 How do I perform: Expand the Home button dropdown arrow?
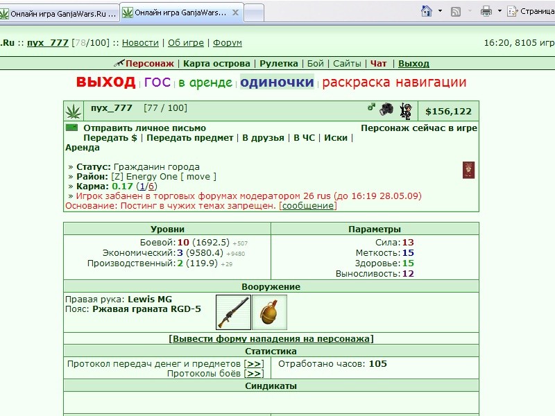point(440,11)
